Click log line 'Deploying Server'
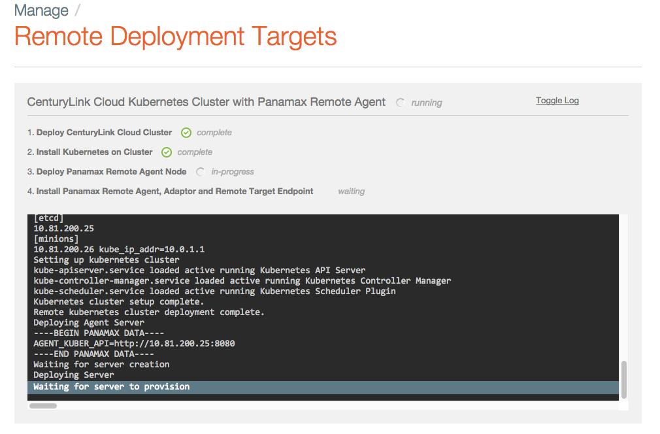The image size is (660, 434). coord(74,375)
